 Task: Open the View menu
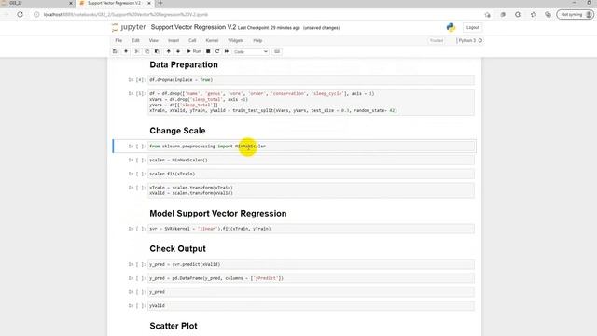click(153, 40)
